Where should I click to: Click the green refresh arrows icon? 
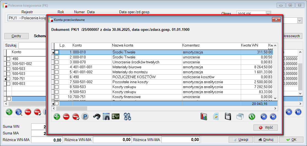click(252, 117)
